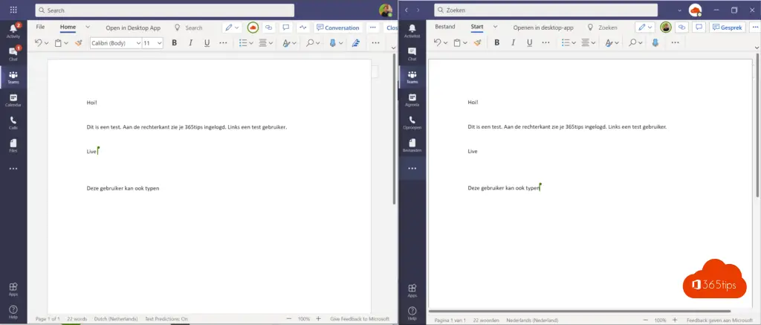Select Home tab in left window

pos(68,28)
